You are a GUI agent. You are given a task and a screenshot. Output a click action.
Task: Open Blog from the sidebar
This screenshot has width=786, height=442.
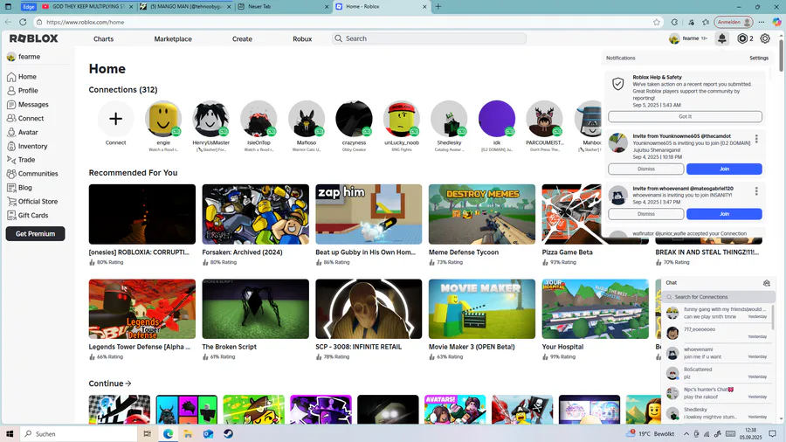pos(19,188)
